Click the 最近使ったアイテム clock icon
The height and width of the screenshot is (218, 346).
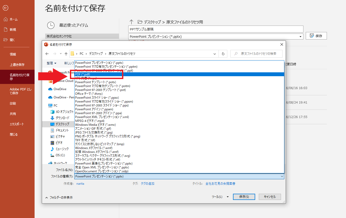pyautogui.click(x=51, y=25)
